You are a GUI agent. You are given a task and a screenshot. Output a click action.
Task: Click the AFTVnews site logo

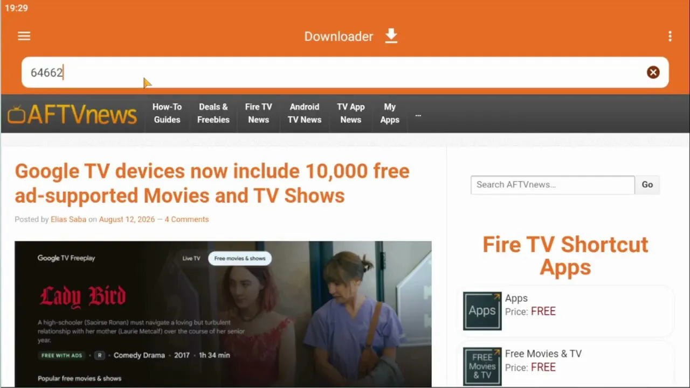click(x=72, y=114)
